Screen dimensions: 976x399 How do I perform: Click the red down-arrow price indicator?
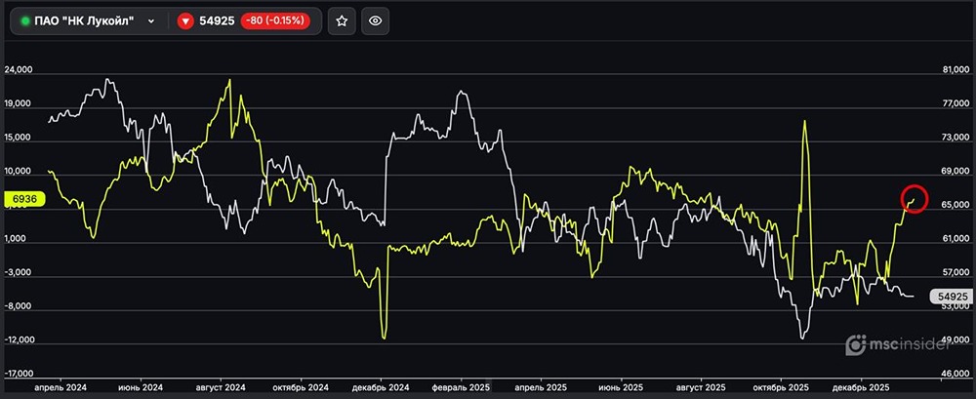(x=185, y=21)
